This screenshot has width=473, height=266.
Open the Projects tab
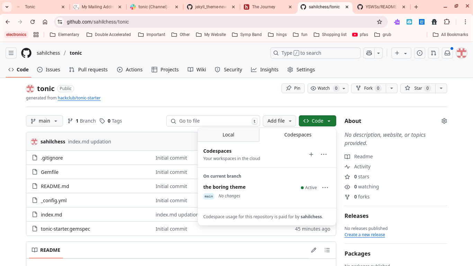(165, 70)
